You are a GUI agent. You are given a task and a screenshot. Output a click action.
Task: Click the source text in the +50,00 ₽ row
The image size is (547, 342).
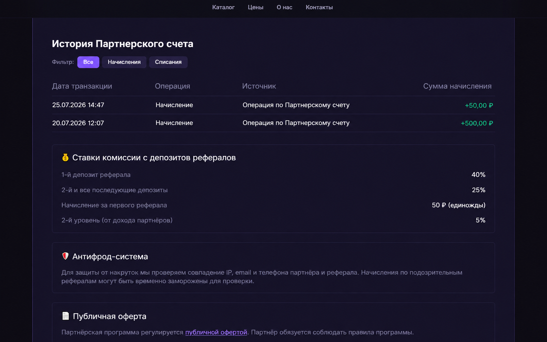(296, 105)
